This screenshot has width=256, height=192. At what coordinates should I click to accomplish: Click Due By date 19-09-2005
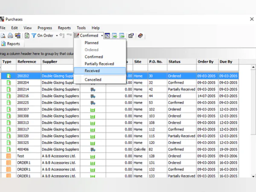coord(228,149)
